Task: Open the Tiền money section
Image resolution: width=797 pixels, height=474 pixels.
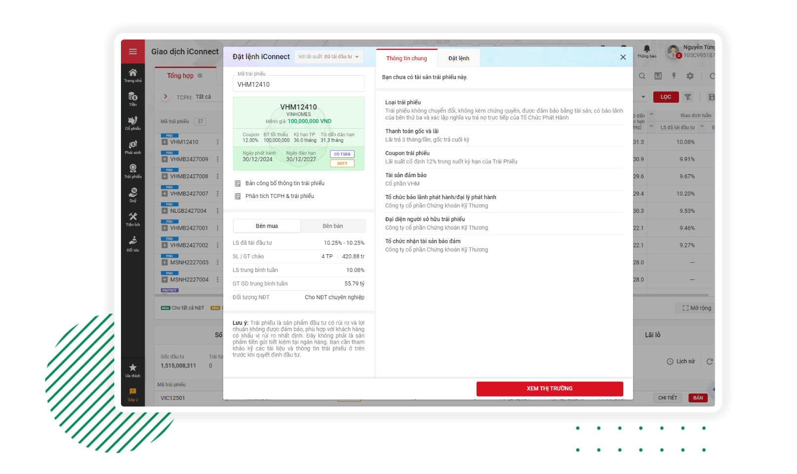Action: 133,99
